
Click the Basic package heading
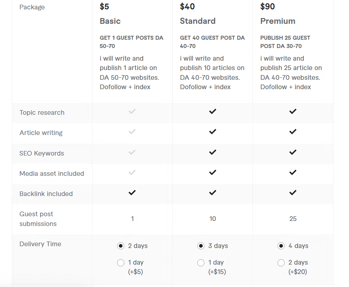pyautogui.click(x=110, y=21)
